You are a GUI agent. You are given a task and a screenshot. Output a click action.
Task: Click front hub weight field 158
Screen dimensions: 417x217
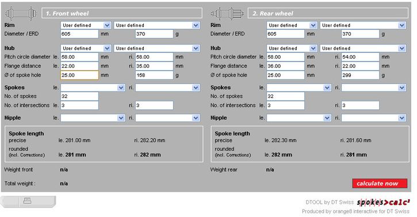[154, 75]
